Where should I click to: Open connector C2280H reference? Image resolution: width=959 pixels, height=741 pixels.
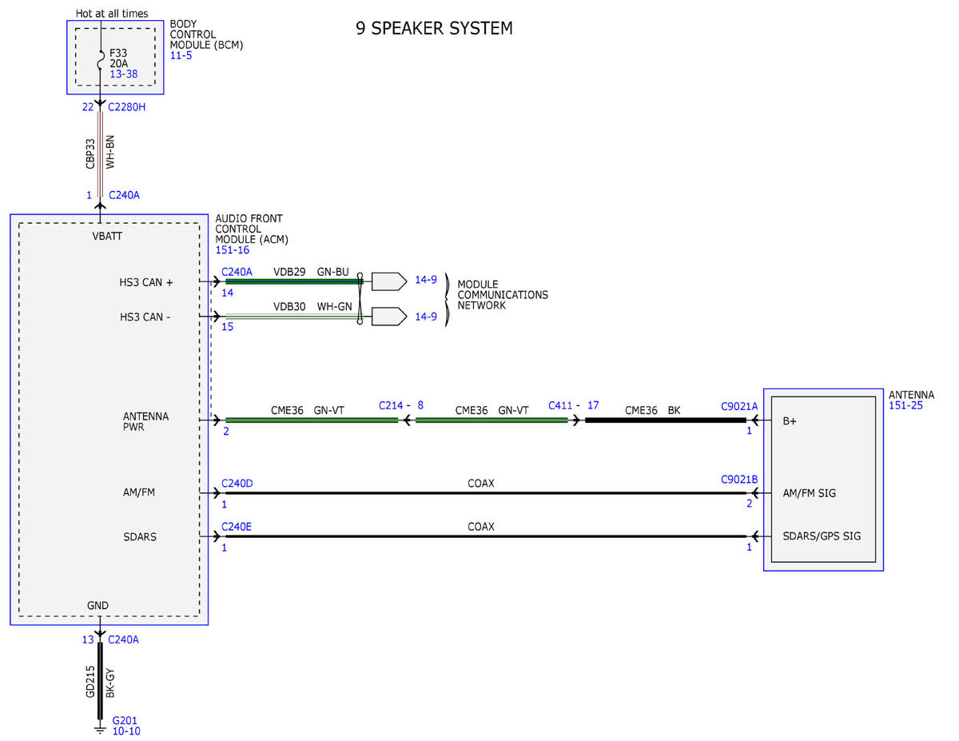click(x=127, y=106)
